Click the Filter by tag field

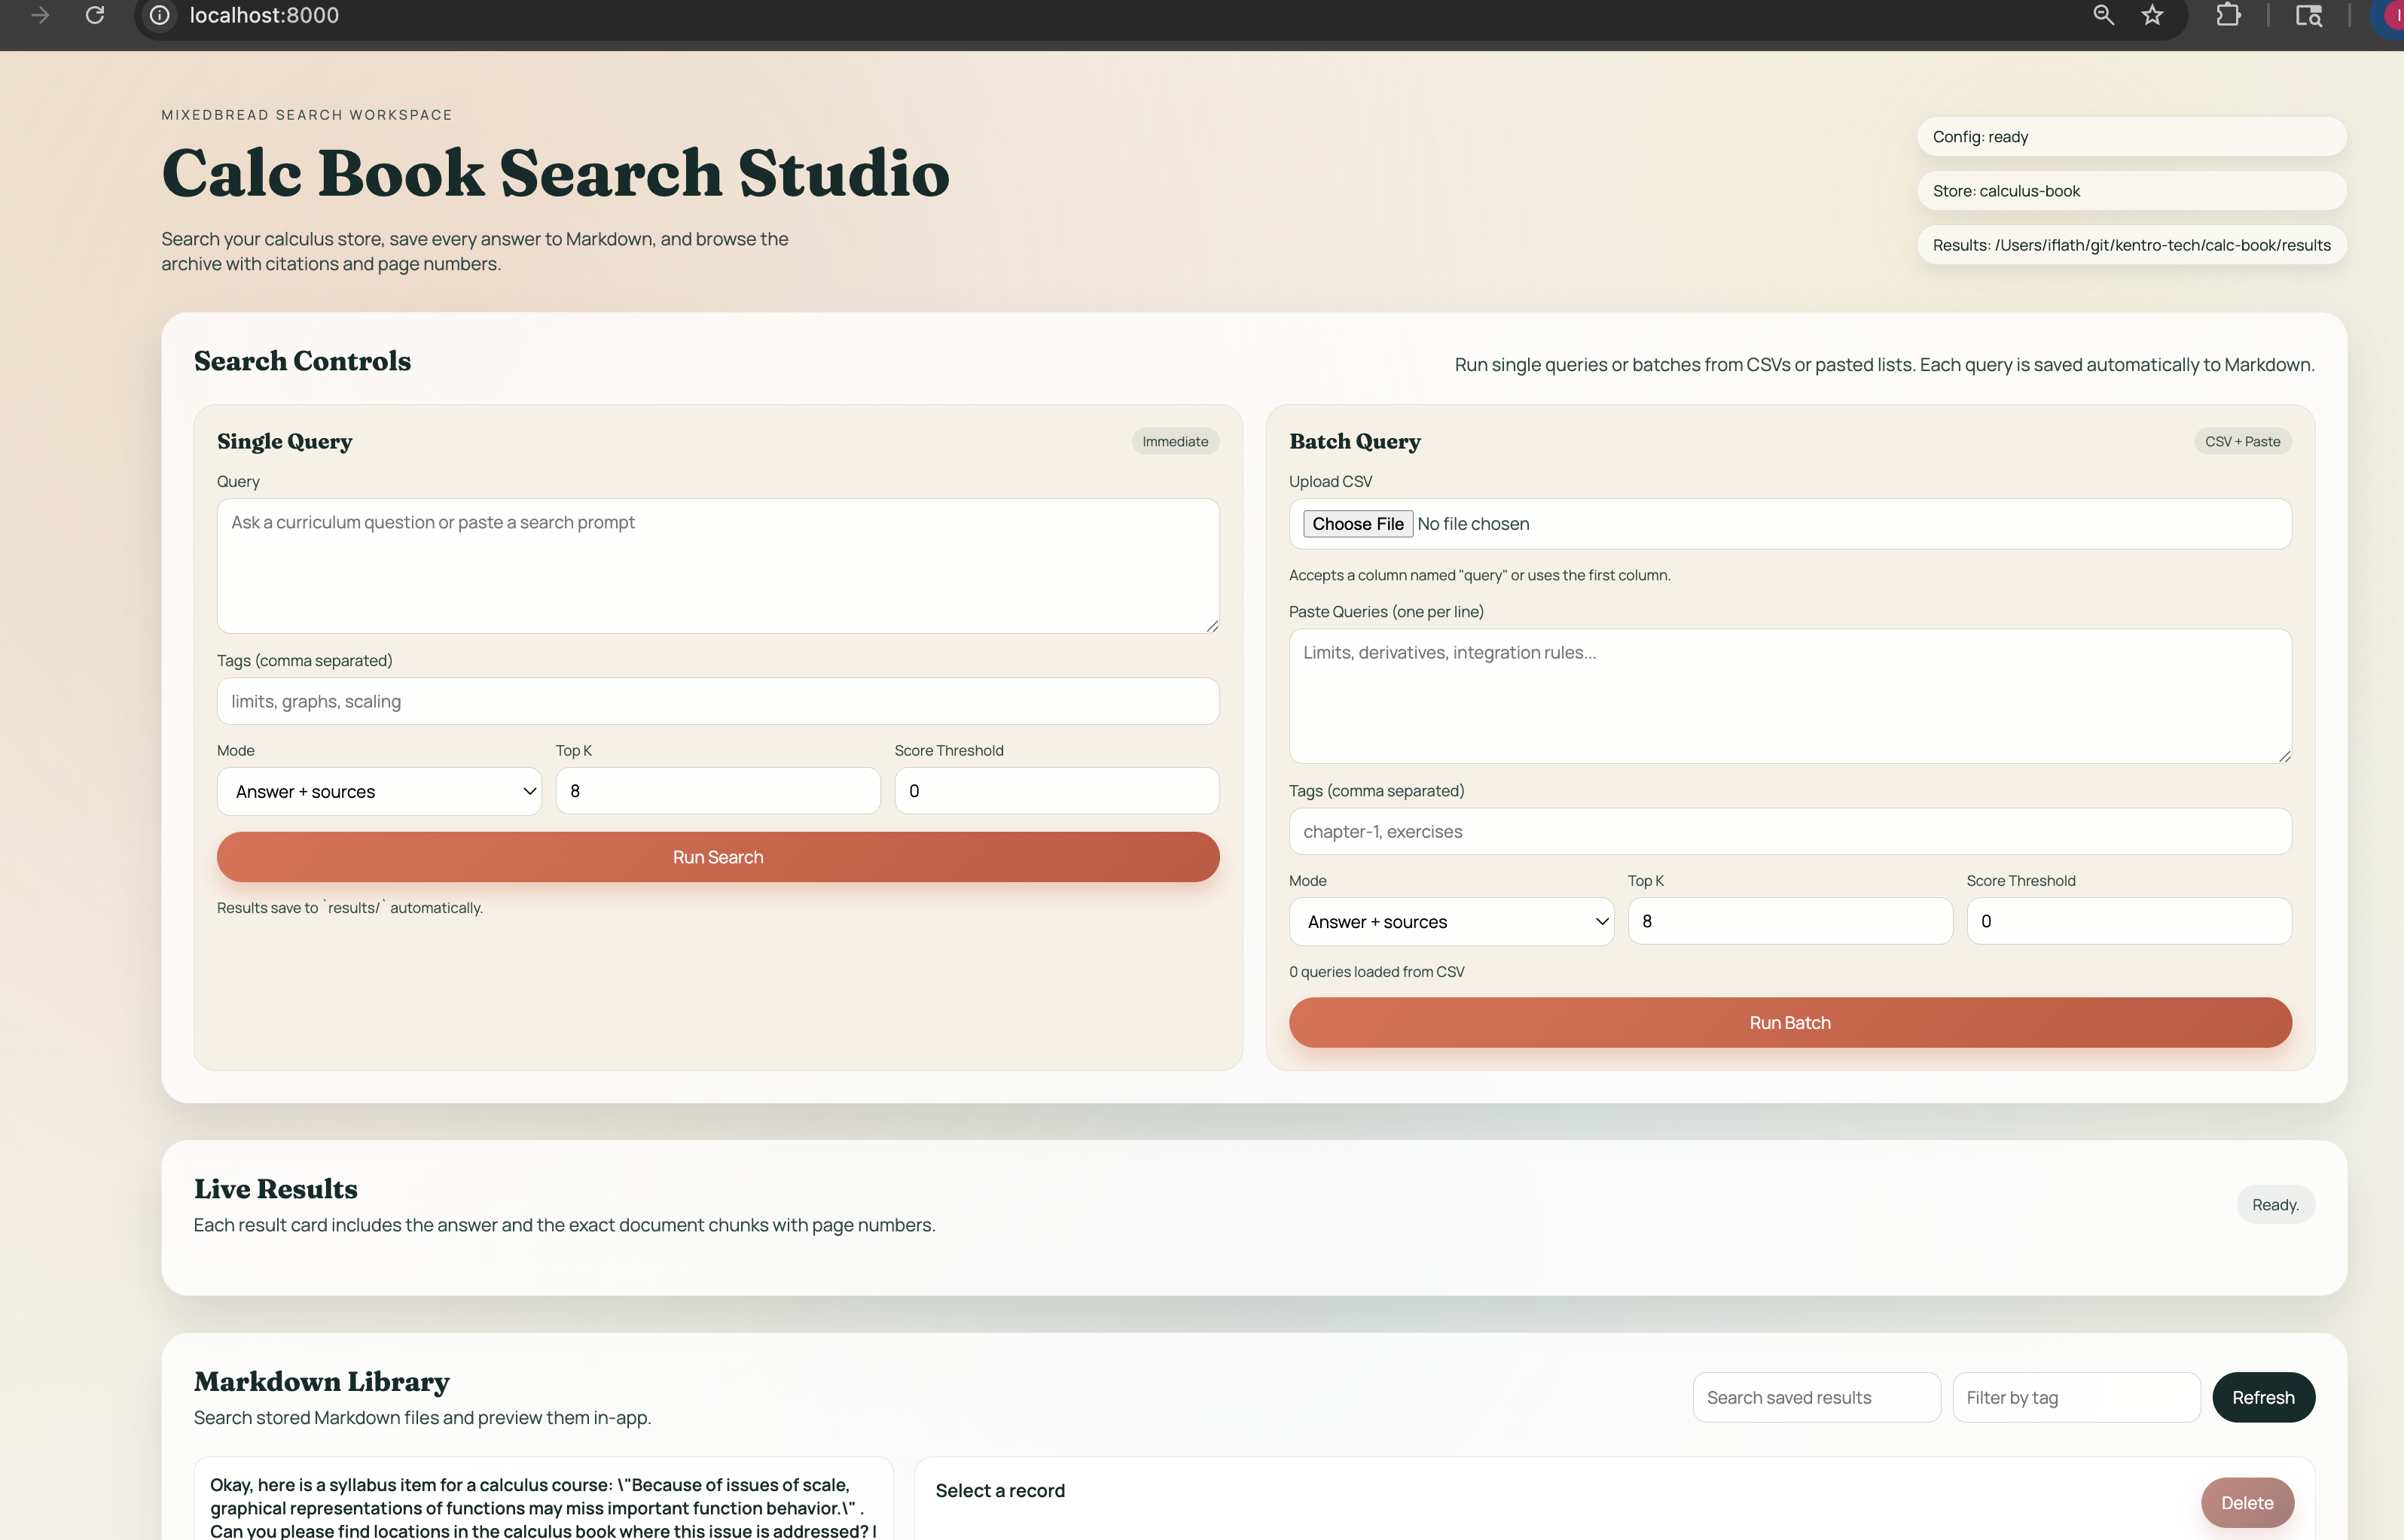point(2075,1397)
